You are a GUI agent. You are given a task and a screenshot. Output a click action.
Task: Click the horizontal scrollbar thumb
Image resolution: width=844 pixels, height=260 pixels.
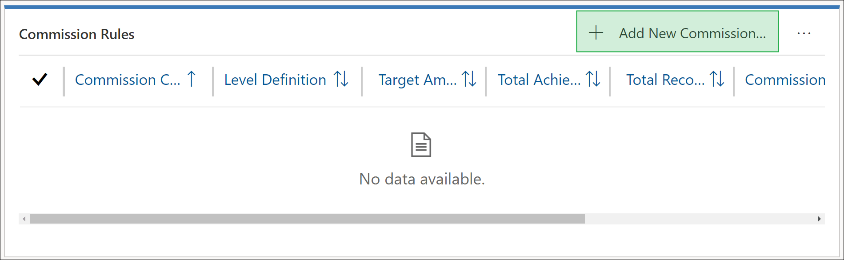[x=307, y=219]
